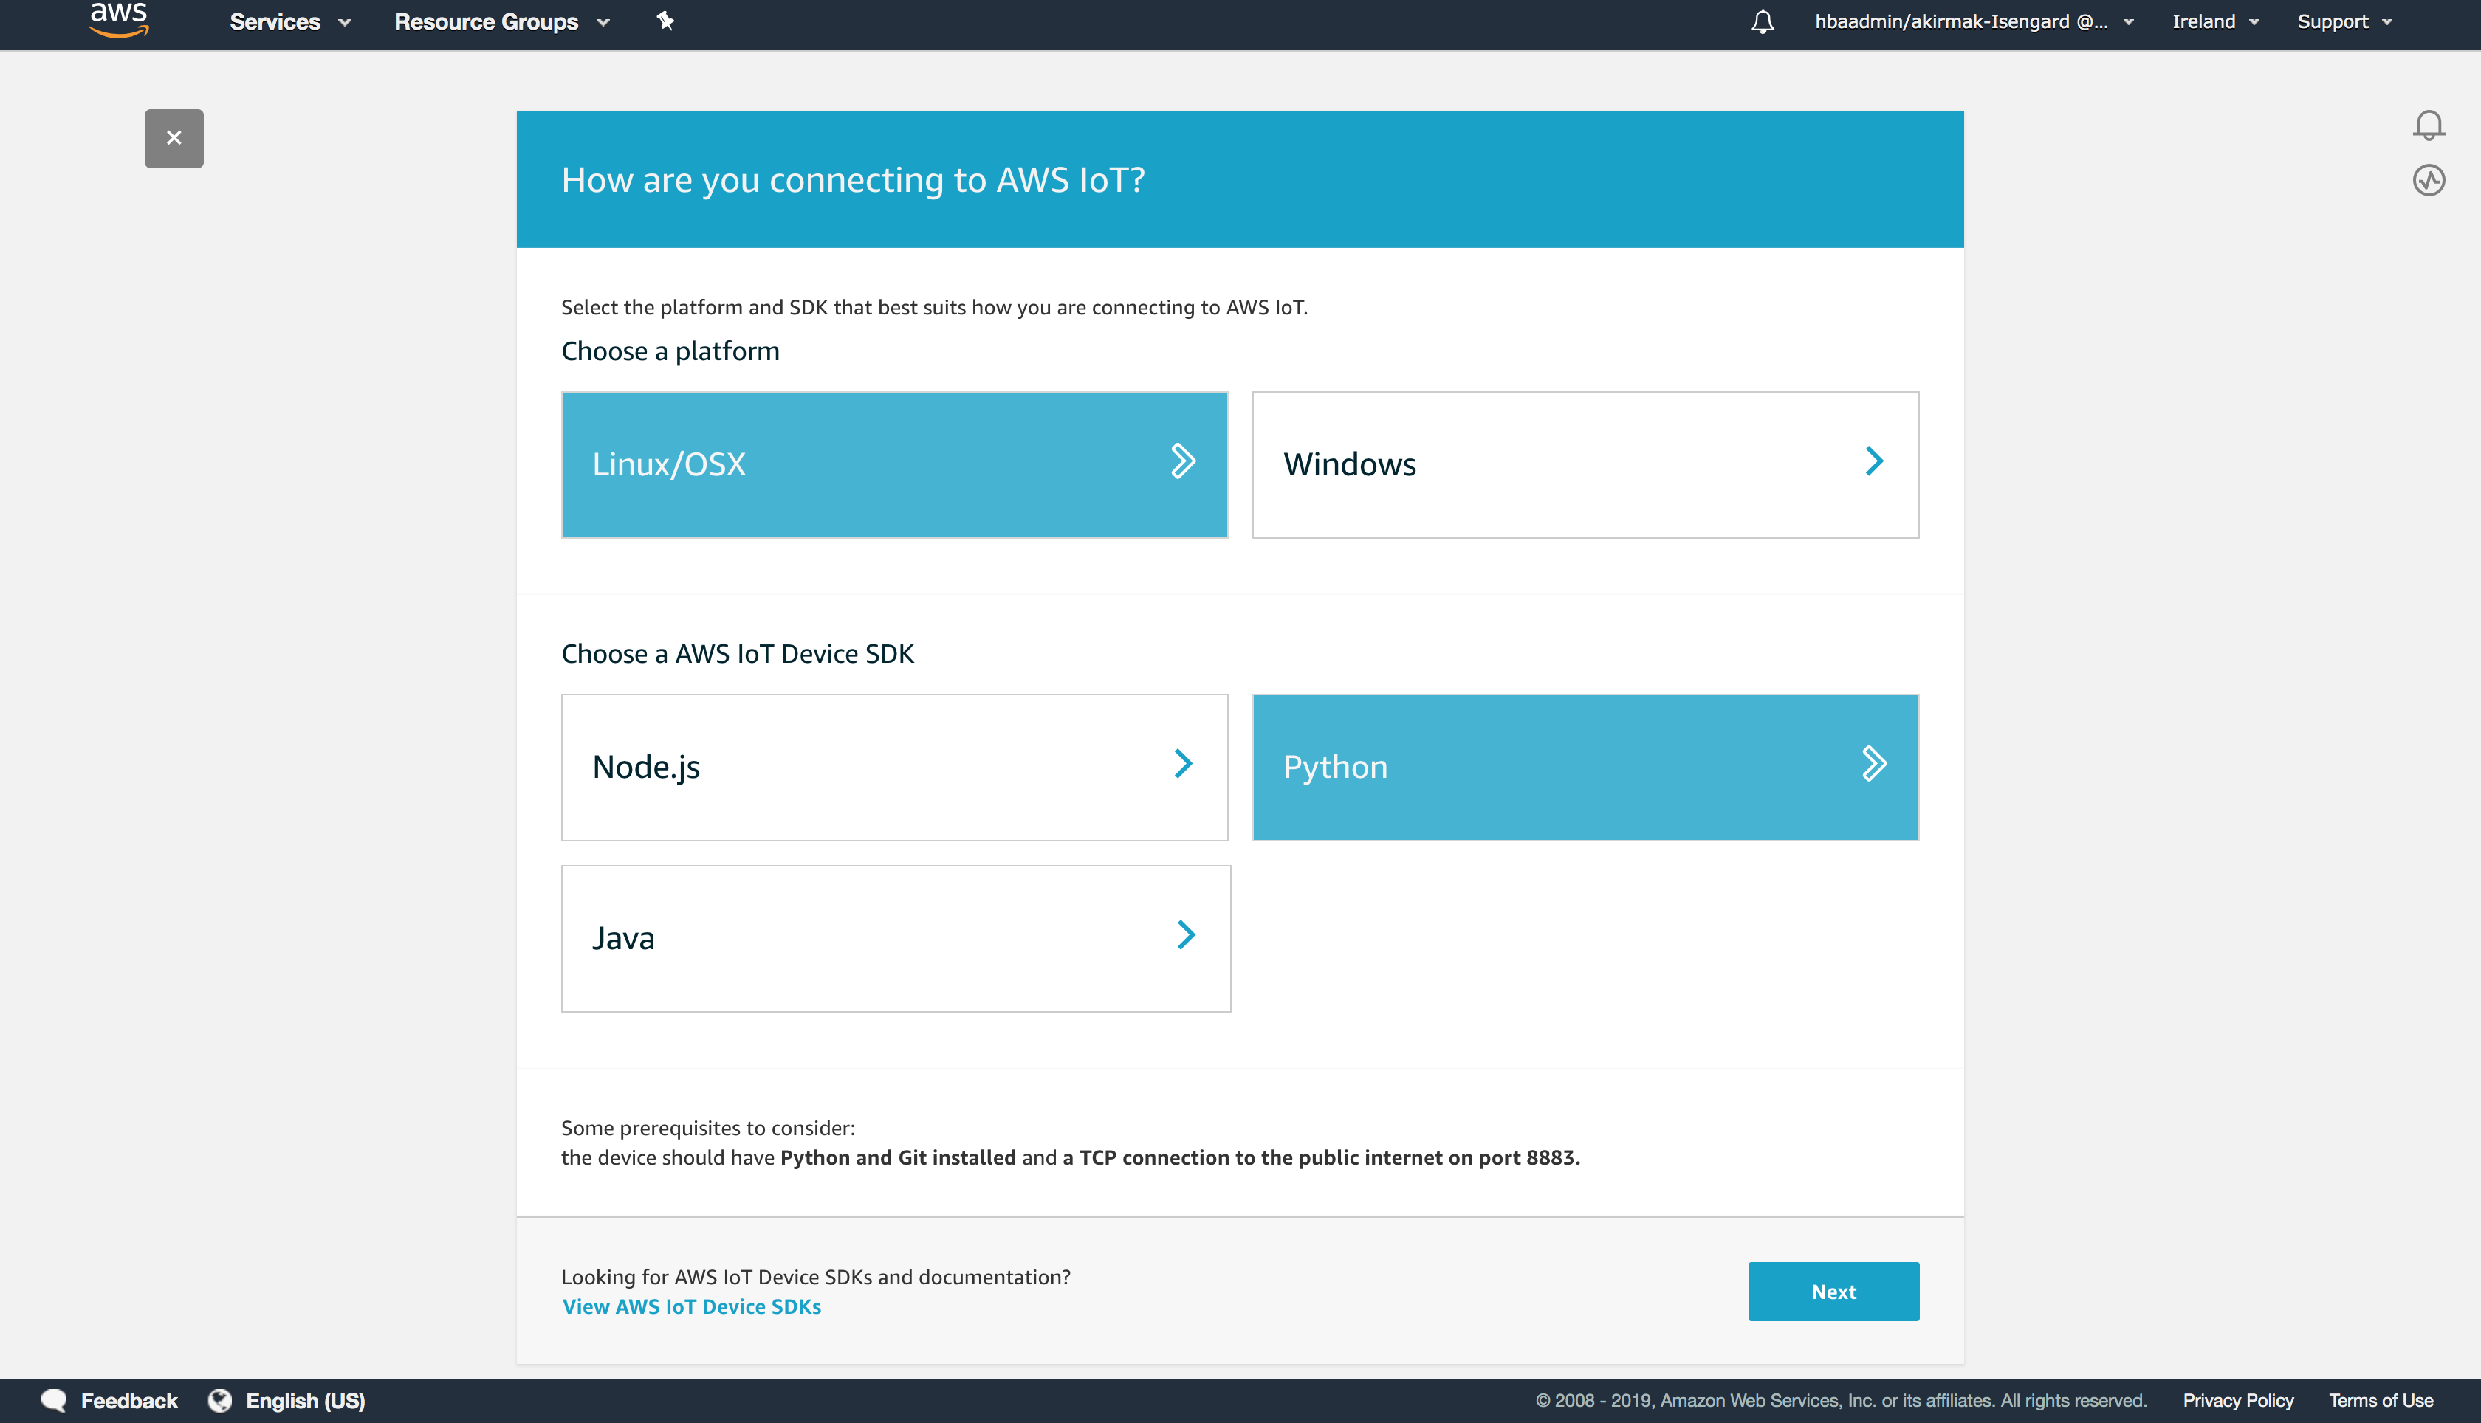Click the Services dropdown arrow
This screenshot has width=2481, height=1423.
(x=344, y=22)
